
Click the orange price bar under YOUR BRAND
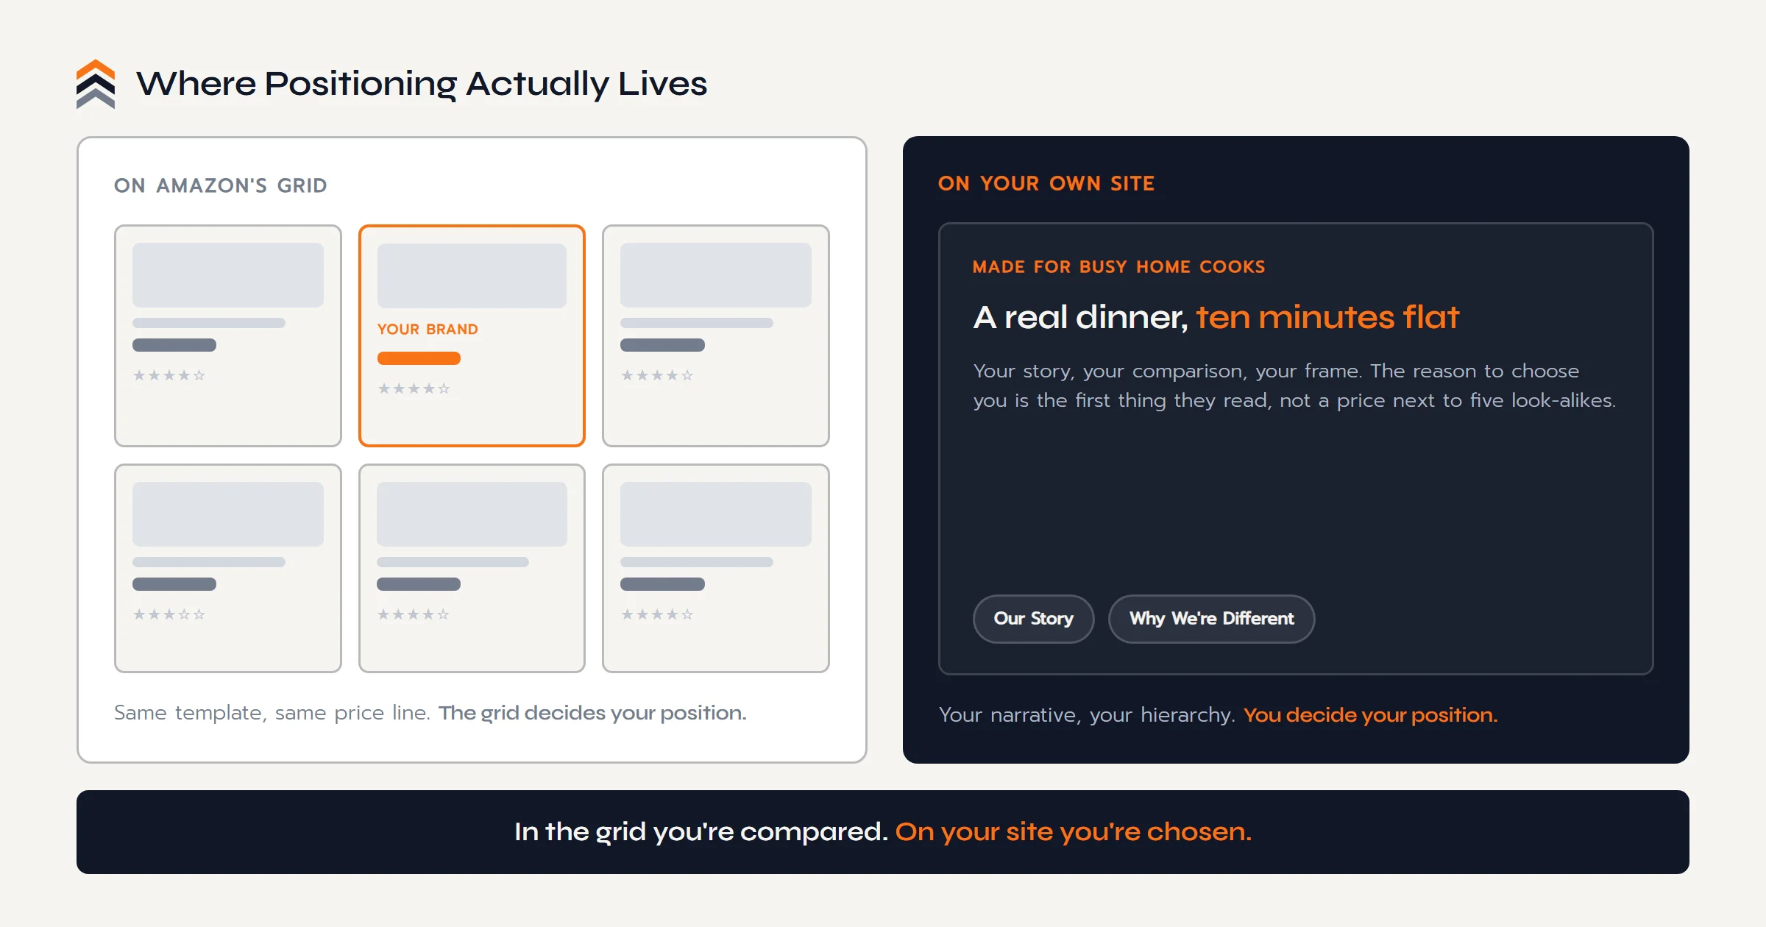[x=419, y=358]
